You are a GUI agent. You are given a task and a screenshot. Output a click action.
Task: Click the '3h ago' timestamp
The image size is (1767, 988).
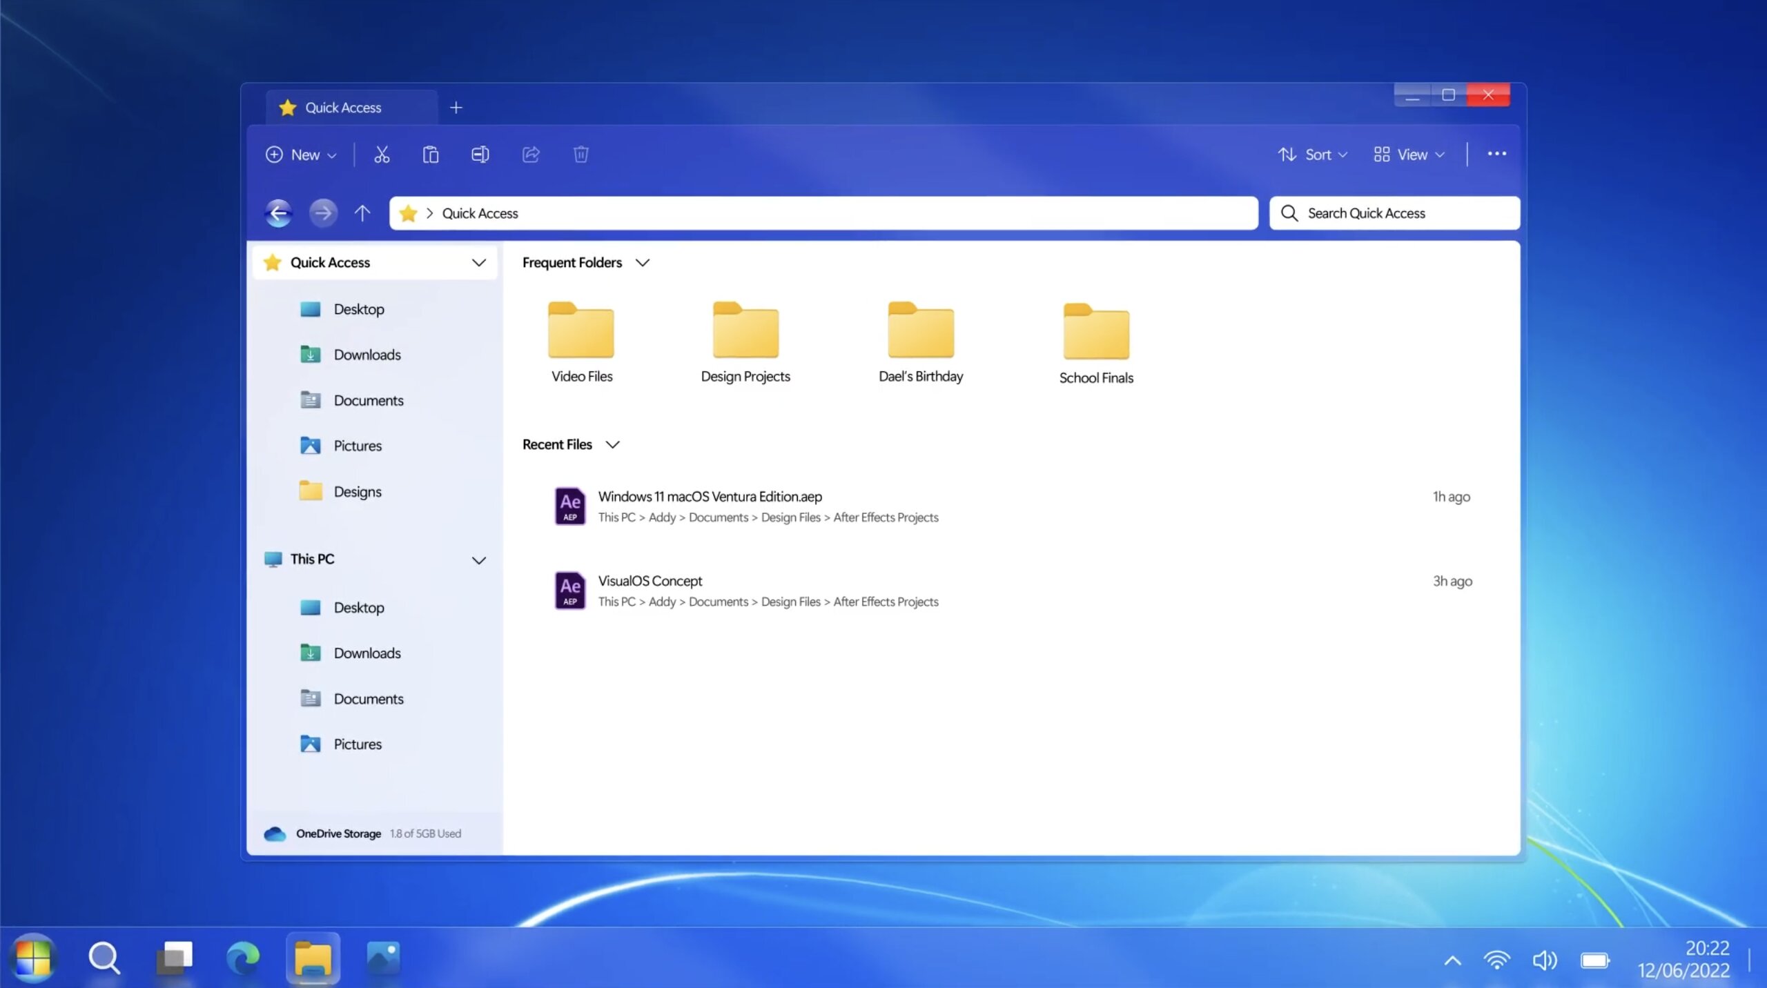click(1452, 581)
